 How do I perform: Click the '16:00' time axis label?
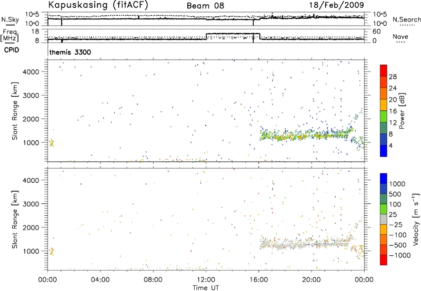258,280
